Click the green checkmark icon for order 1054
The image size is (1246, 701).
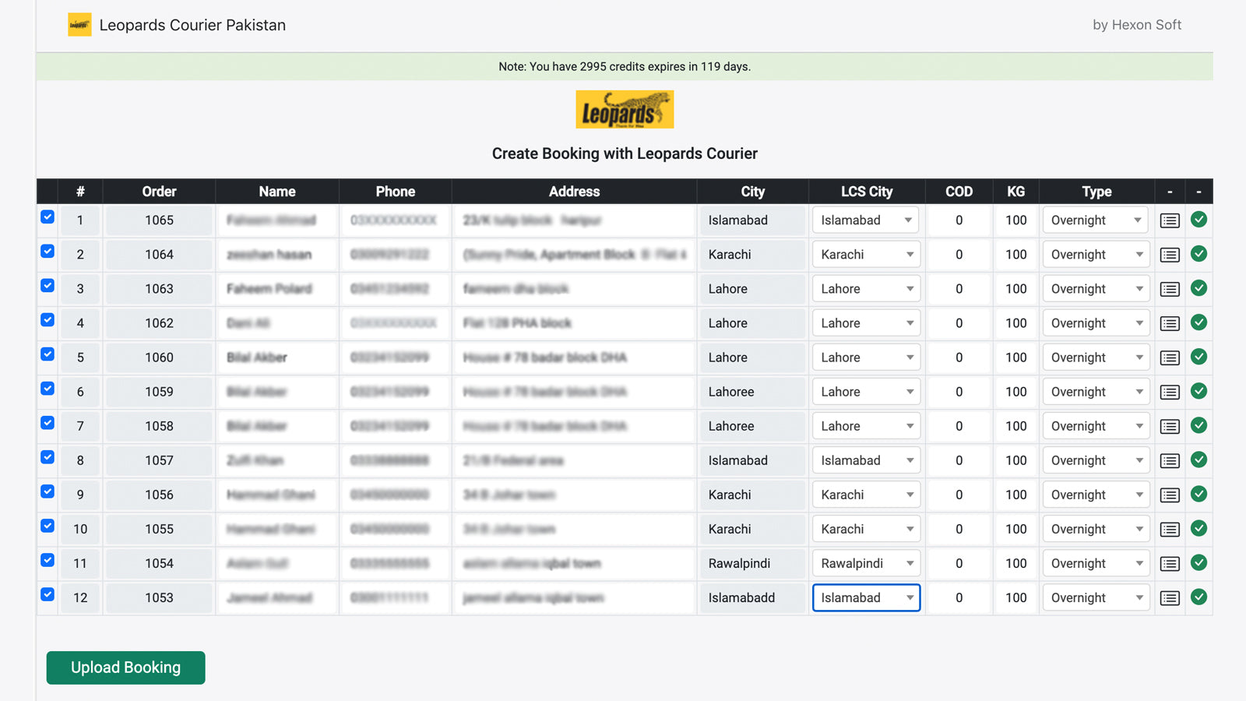click(x=1199, y=562)
